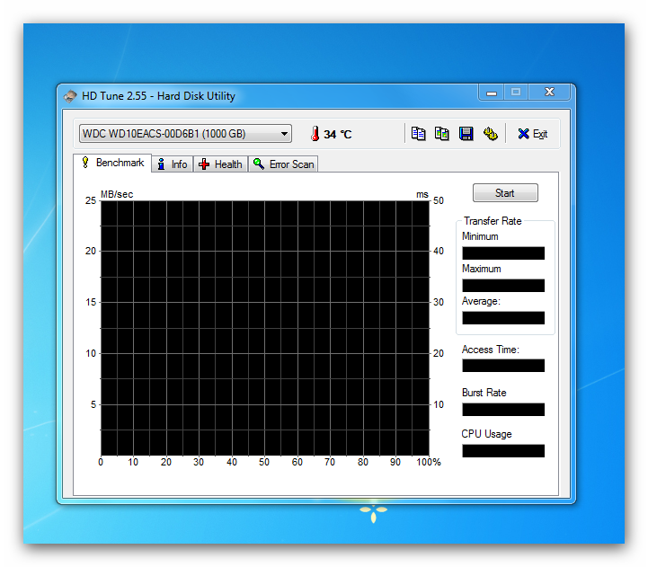Image resolution: width=648 pixels, height=567 pixels.
Task: Switch to the Info tab
Action: tap(173, 164)
